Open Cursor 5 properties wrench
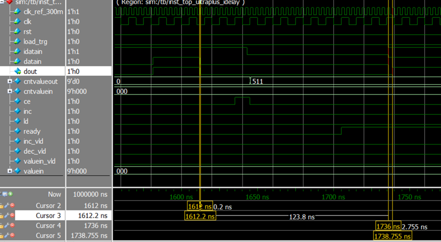 7,235
